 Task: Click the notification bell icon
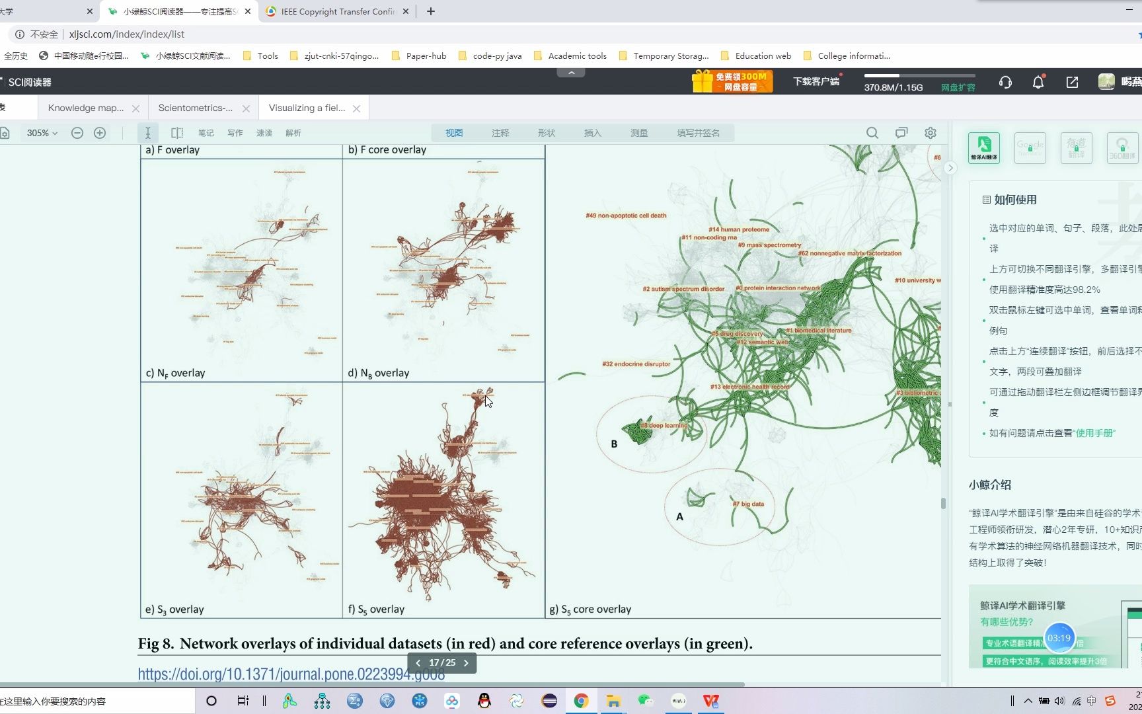[x=1038, y=82]
